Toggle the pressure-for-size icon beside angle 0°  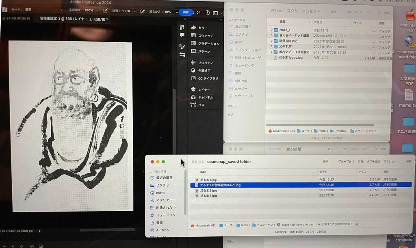coord(208,13)
